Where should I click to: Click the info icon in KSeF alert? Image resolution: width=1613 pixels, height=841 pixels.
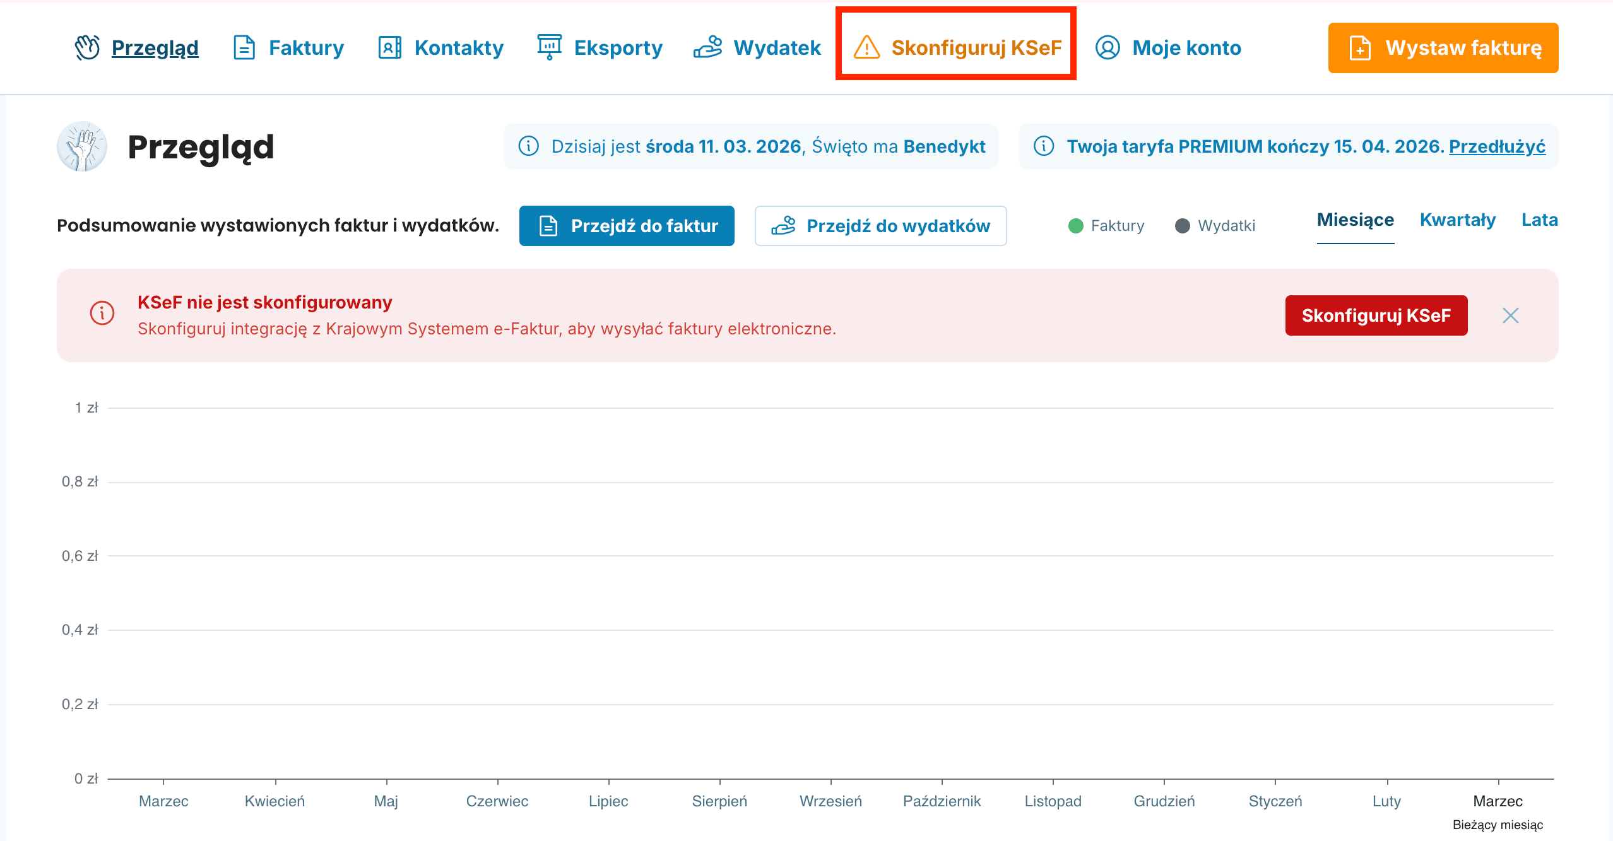(102, 314)
